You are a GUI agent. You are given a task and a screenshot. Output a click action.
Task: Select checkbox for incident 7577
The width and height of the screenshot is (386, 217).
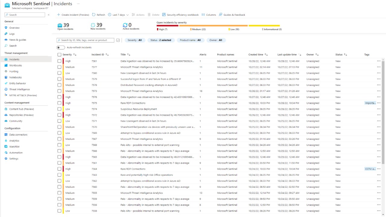[59, 67]
